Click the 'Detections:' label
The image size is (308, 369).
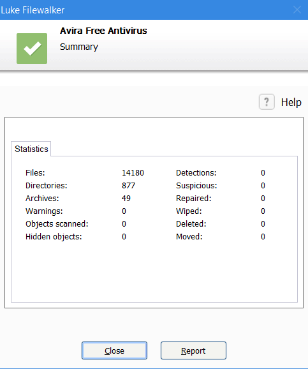[196, 173]
